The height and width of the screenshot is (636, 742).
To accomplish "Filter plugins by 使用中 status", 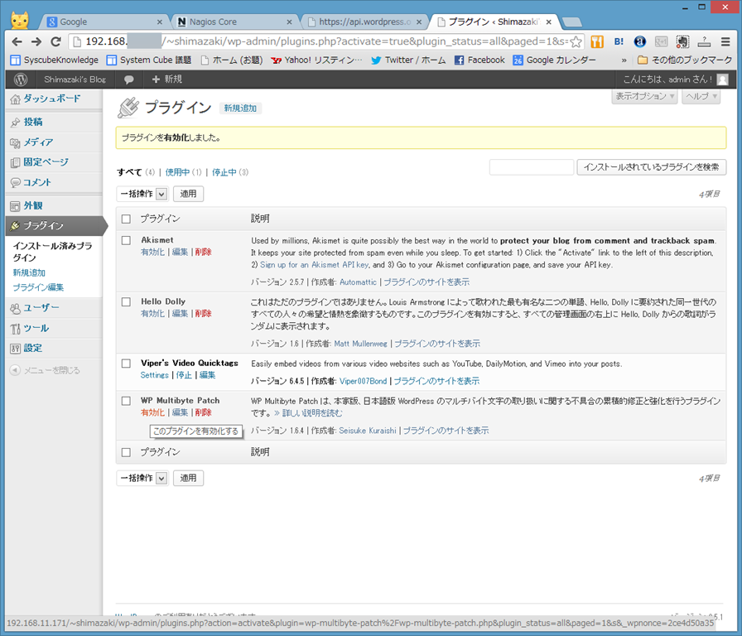I will click(x=177, y=172).
